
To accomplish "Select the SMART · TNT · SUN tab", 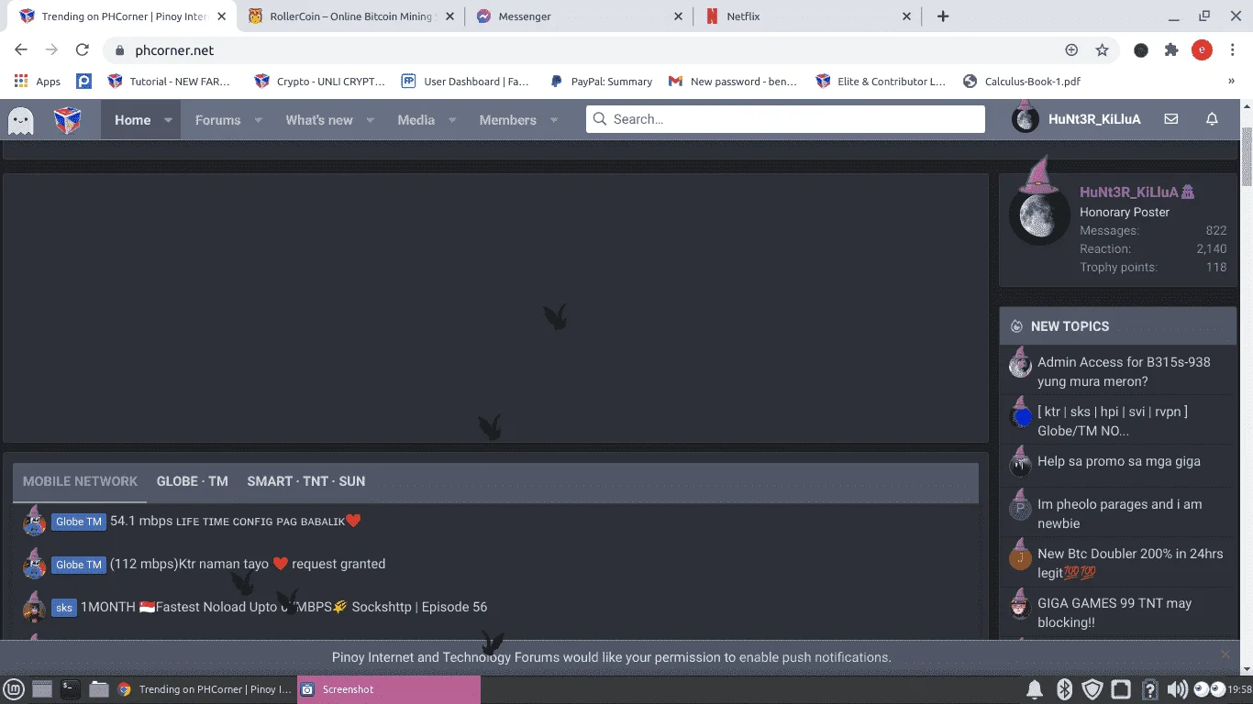I will point(306,481).
